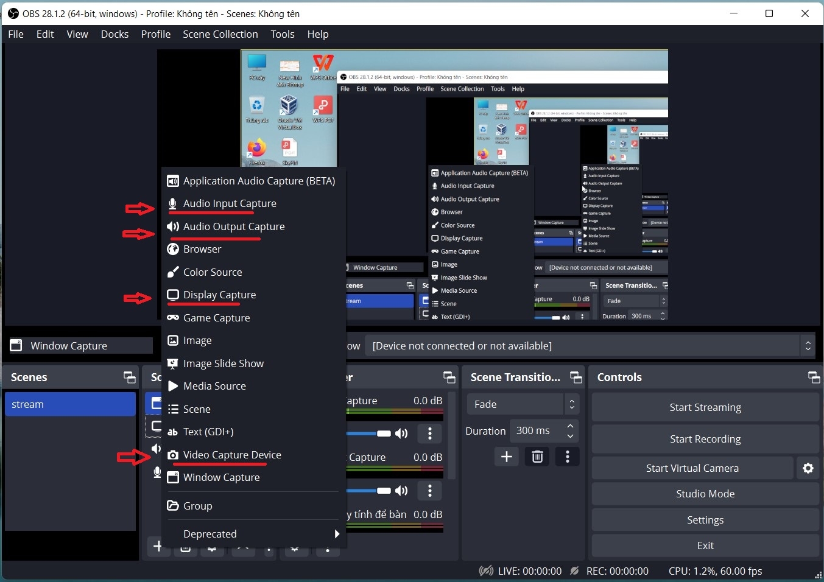Pop out the Scene Transitions dock icon

[x=576, y=377]
